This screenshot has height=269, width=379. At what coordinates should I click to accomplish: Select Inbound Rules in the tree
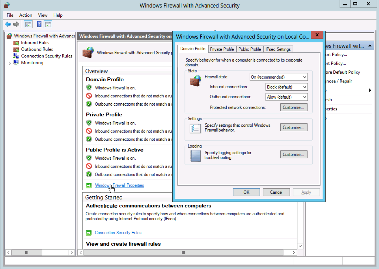click(x=35, y=43)
